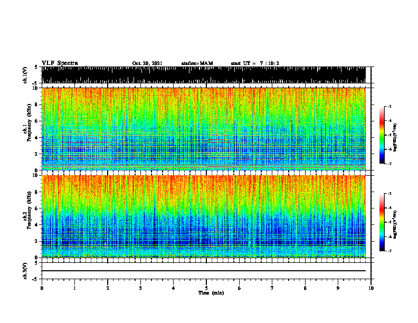Click the "-3" label on ch.1 color bar
418x323 pixels.
pyautogui.click(x=389, y=106)
